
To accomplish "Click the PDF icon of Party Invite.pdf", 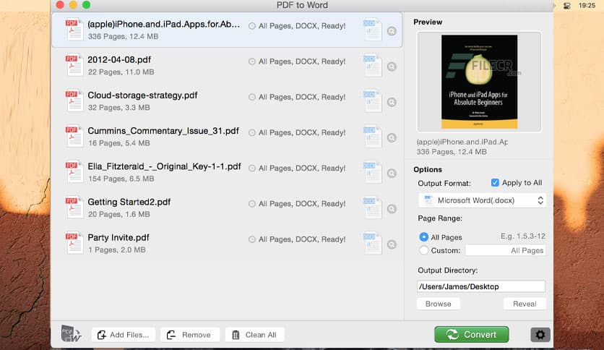I will pos(74,243).
